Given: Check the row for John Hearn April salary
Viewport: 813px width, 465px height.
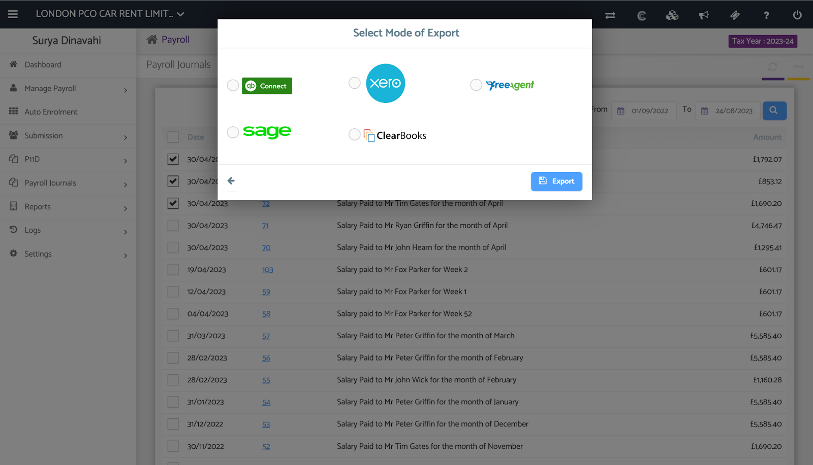Looking at the screenshot, I should tap(173, 247).
